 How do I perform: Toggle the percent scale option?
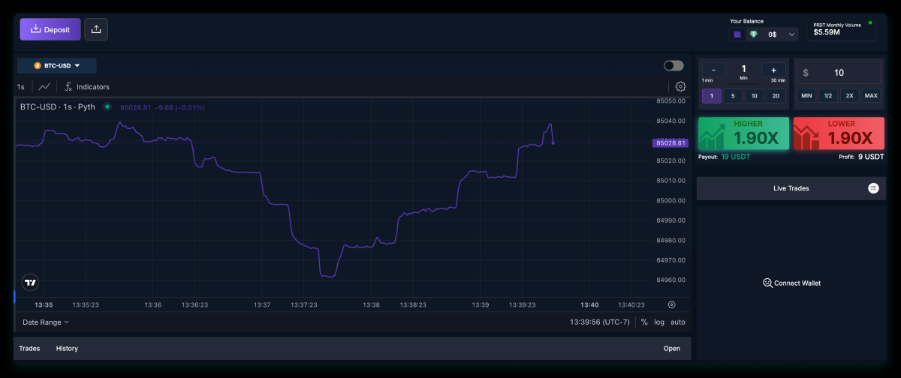click(x=644, y=322)
